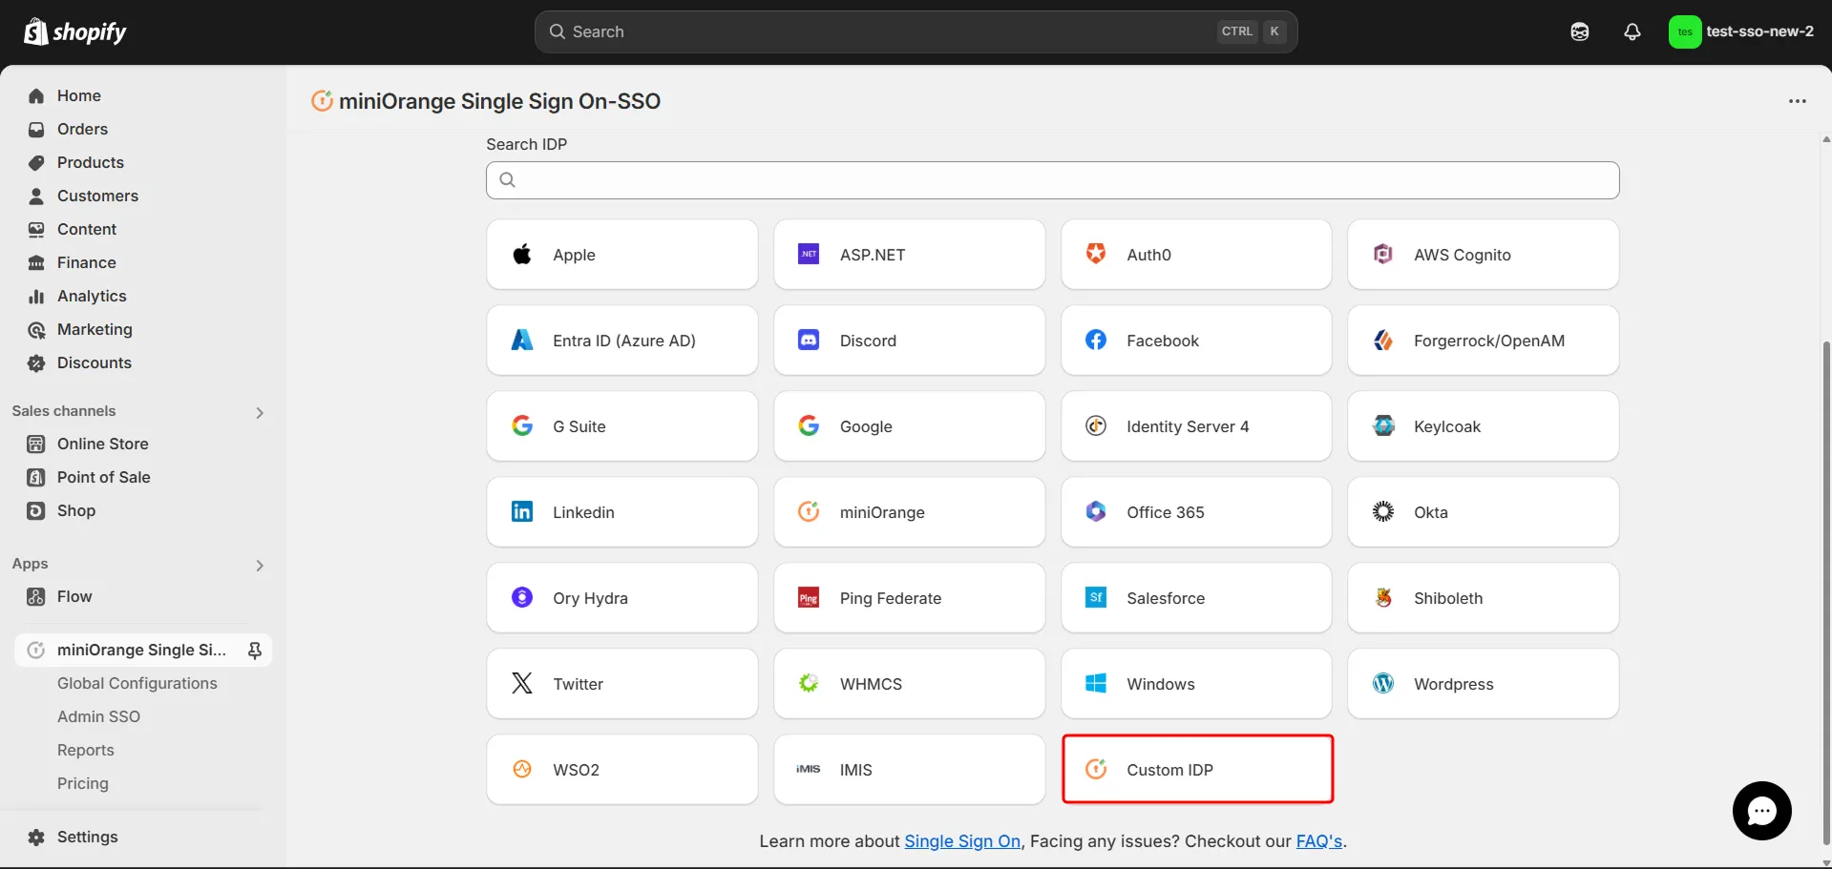
Task: Select the WSO2 IDP card
Action: coord(622,770)
